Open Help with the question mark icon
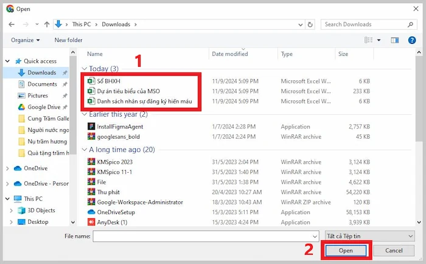 pyautogui.click(x=412, y=40)
